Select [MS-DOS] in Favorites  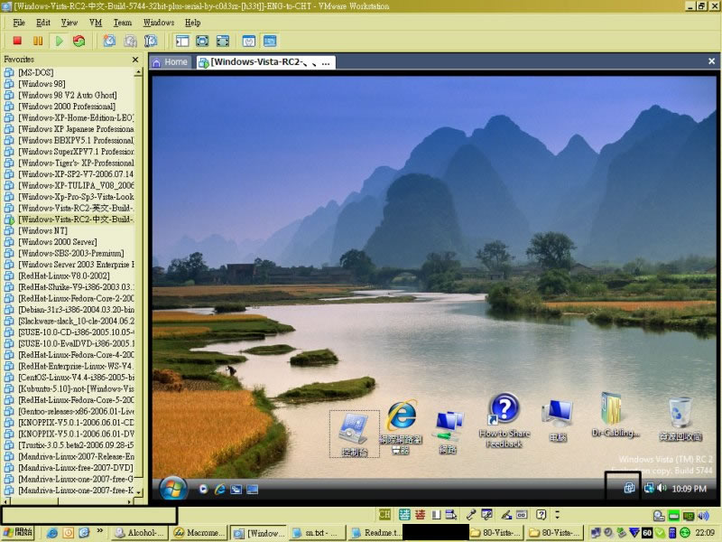(x=36, y=73)
